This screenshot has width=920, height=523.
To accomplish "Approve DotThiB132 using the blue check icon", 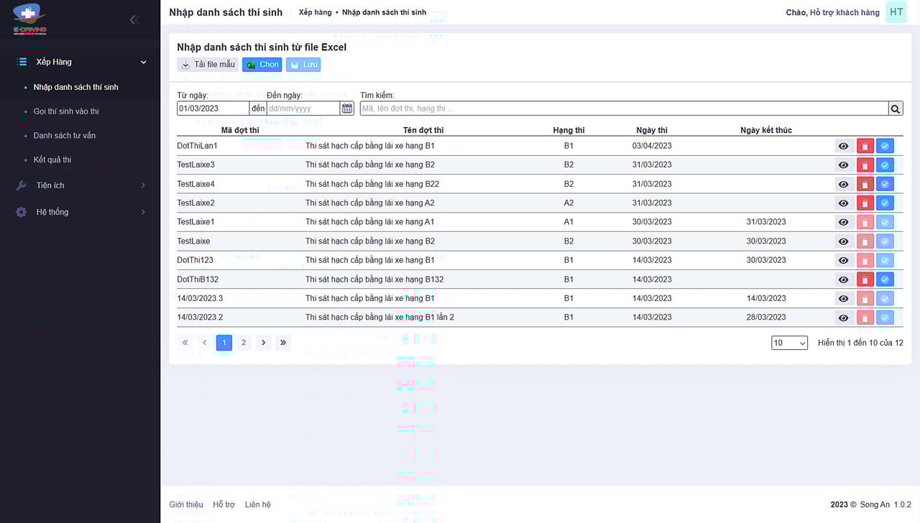I will (x=885, y=279).
